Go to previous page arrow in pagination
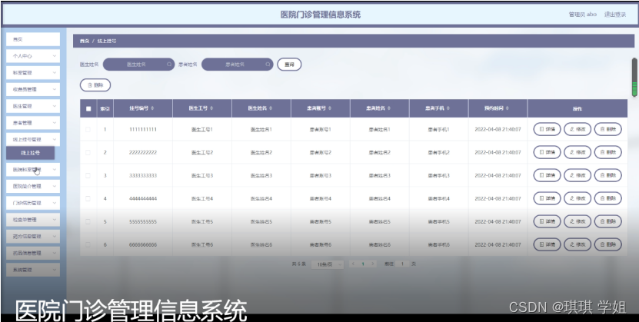 353,264
